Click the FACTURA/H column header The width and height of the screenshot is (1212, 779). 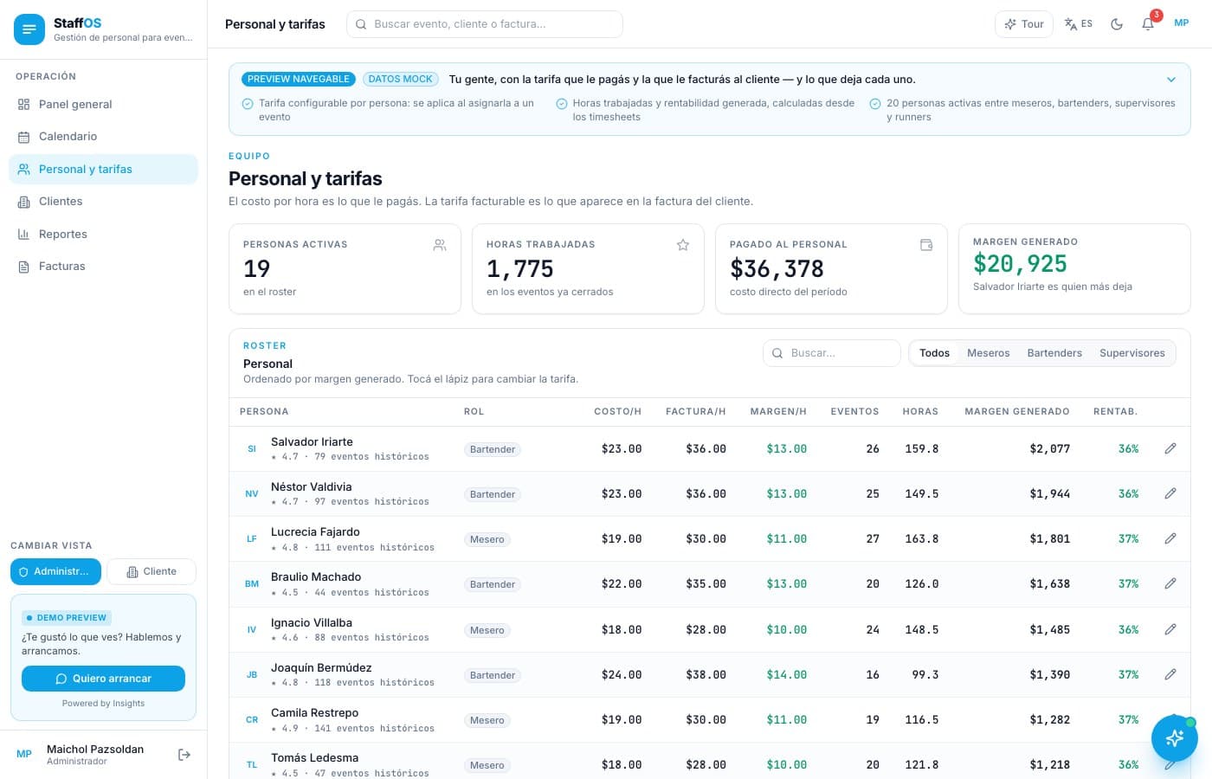pos(696,411)
